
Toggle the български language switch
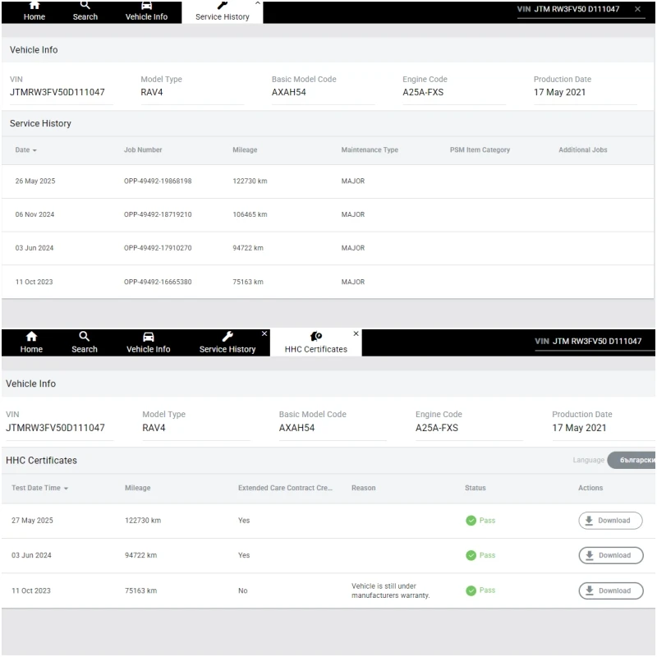[x=632, y=461]
